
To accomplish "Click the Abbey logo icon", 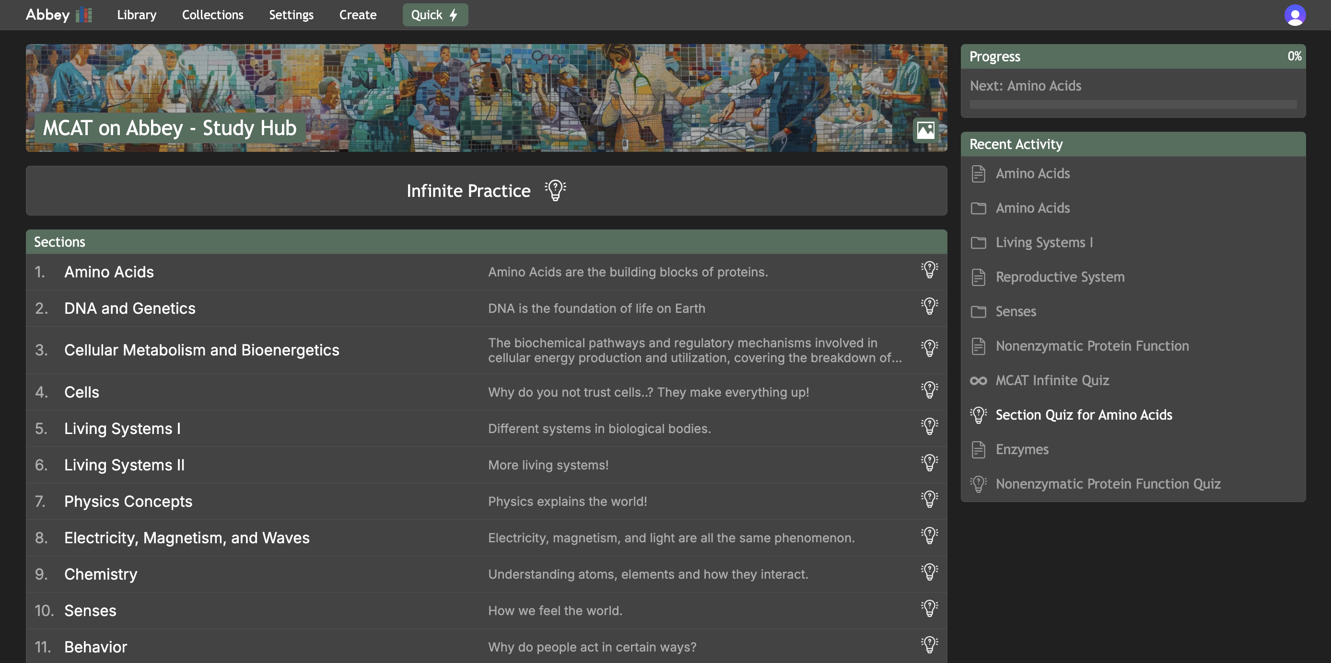I will point(83,15).
